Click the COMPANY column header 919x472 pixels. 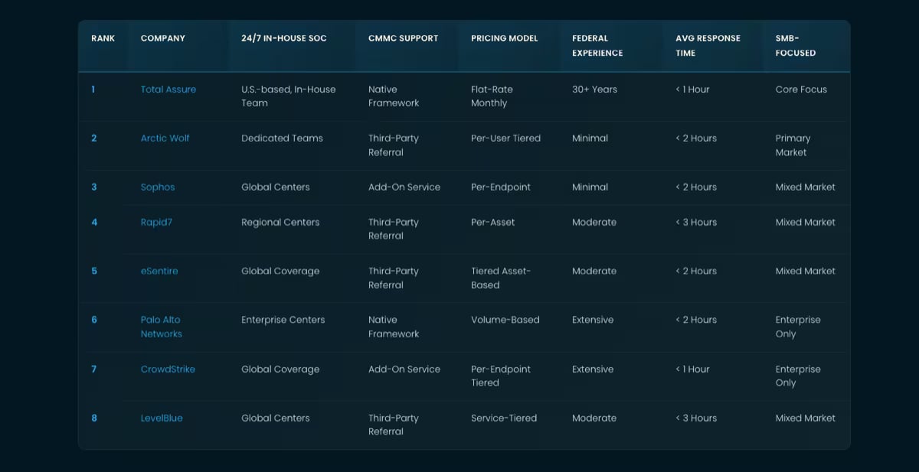(163, 38)
